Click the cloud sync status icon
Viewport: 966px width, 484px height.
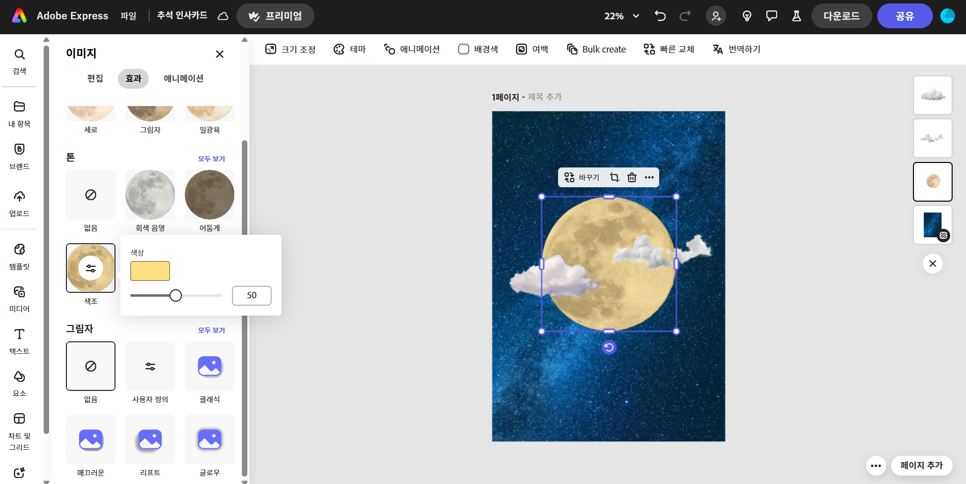coord(223,16)
